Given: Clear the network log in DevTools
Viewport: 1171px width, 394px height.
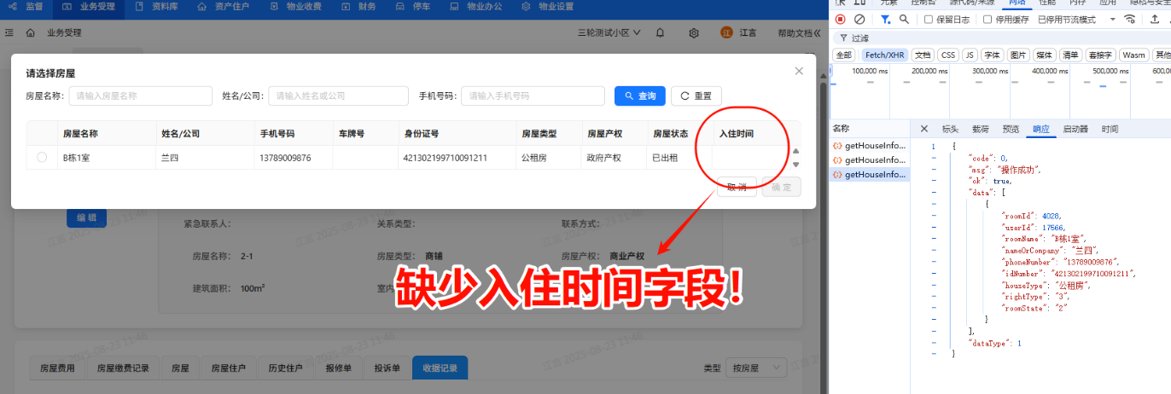Looking at the screenshot, I should (859, 19).
